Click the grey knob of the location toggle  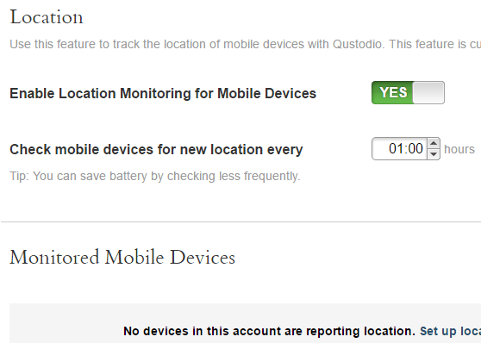pos(428,93)
